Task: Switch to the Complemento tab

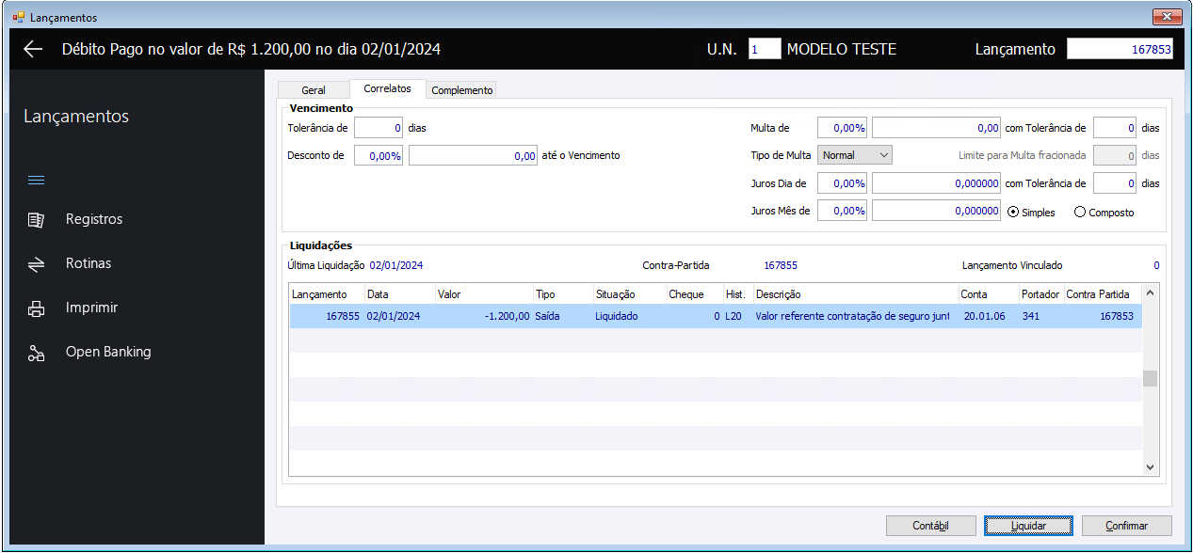Action: coord(461,90)
